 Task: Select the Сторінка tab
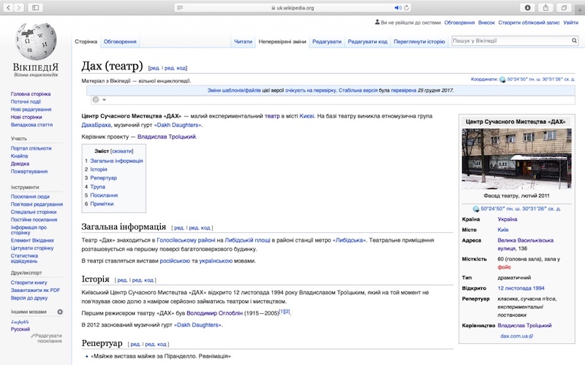pos(86,42)
